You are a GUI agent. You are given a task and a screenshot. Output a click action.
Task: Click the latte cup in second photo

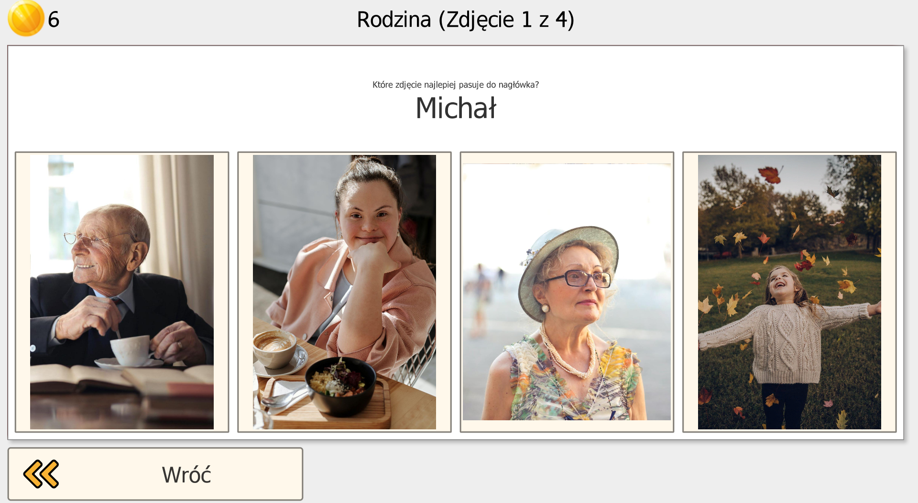(274, 347)
